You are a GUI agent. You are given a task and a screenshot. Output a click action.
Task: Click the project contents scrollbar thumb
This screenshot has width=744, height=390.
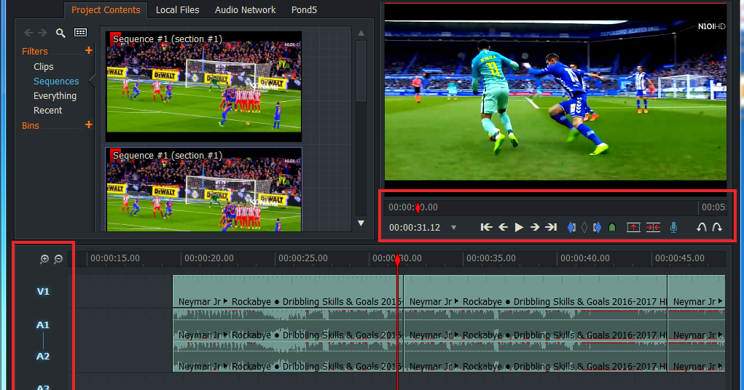point(361,71)
